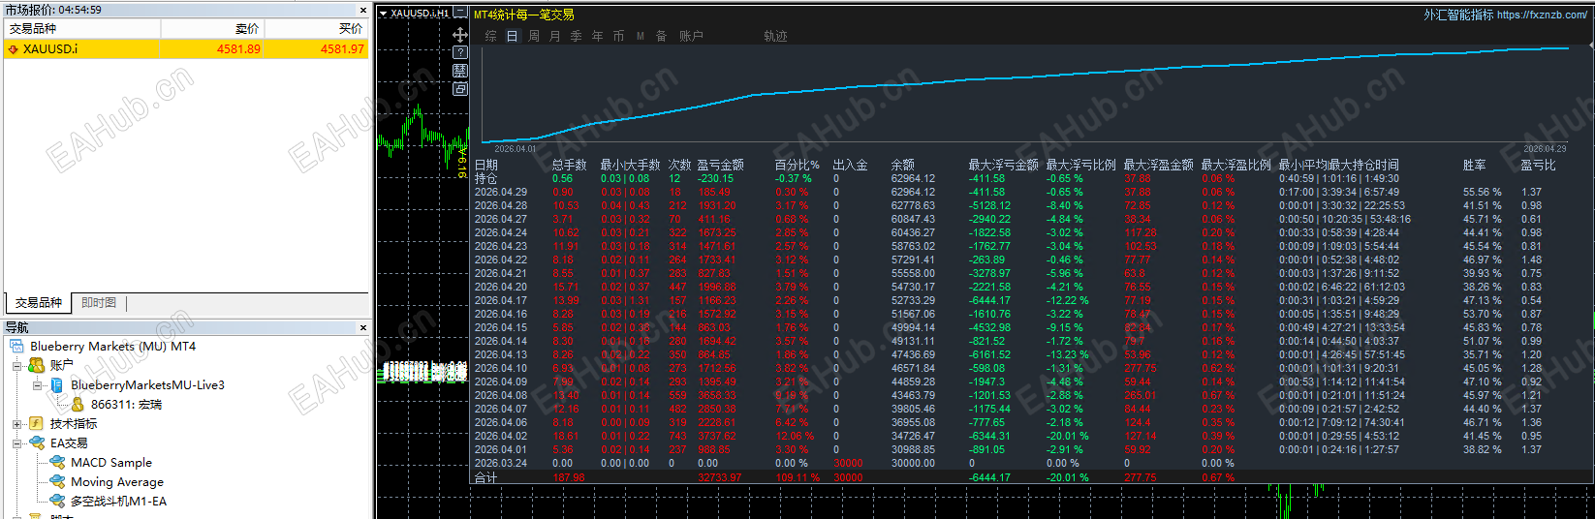Click the 禁 icon button on the chart

pos(460,71)
